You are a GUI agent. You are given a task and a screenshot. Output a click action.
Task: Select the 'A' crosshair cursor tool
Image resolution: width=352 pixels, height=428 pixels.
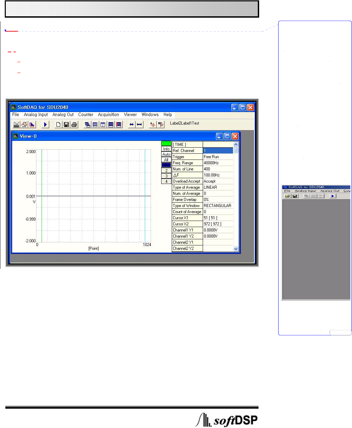click(x=153, y=125)
